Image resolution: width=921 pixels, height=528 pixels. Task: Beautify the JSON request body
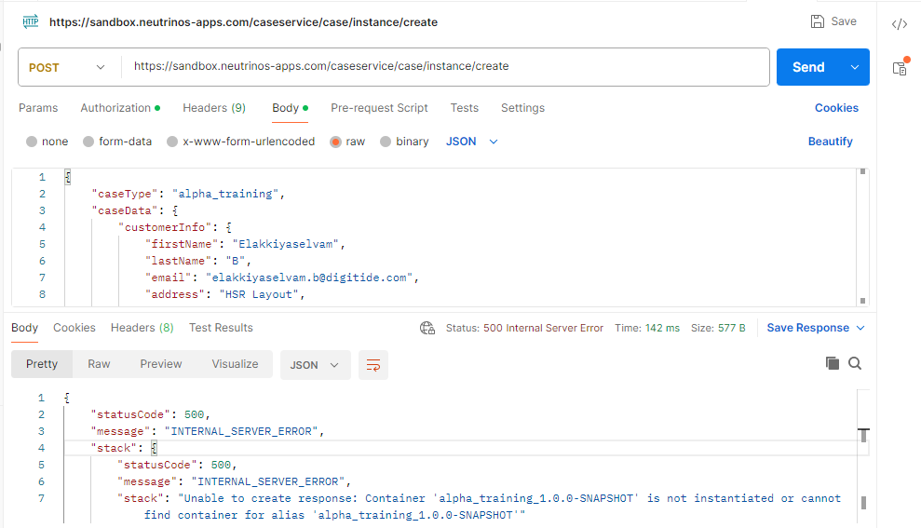830,142
